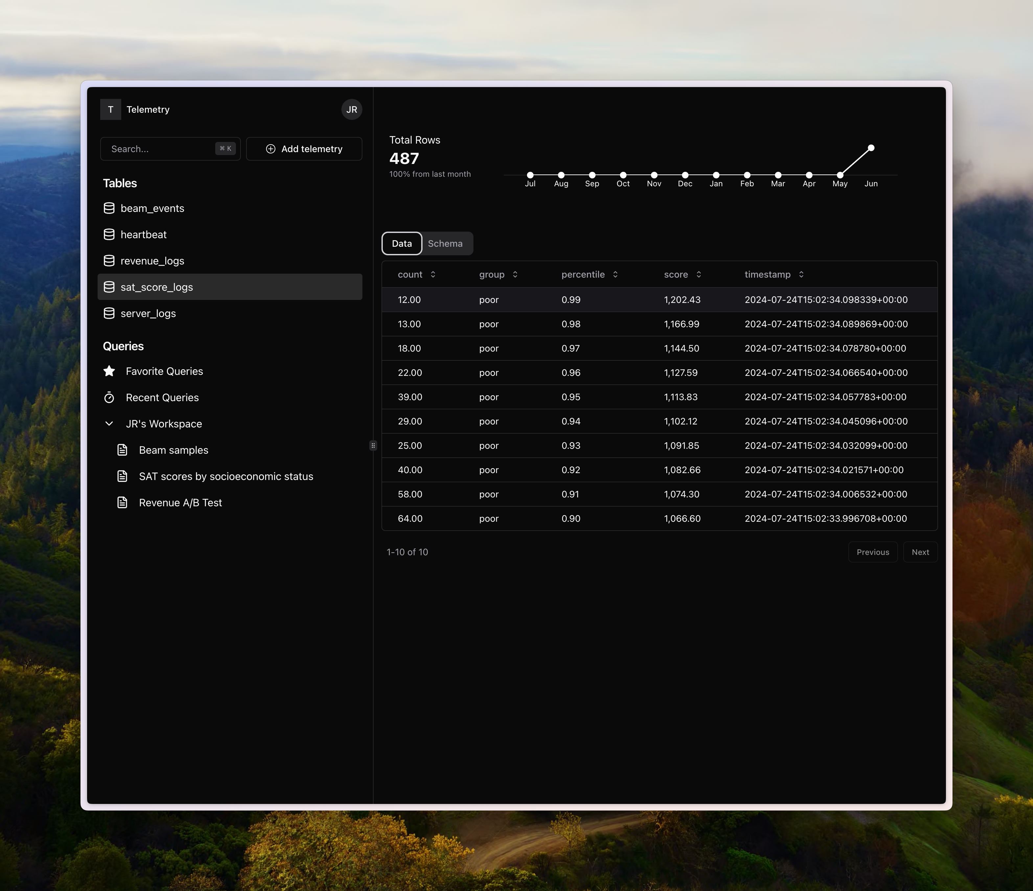Click the Telemetry app logo
1033x891 pixels.
coord(110,109)
